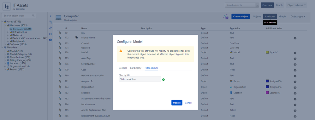Click the Type Of color swatch
This screenshot has width=315, height=120.
(x=267, y=52)
